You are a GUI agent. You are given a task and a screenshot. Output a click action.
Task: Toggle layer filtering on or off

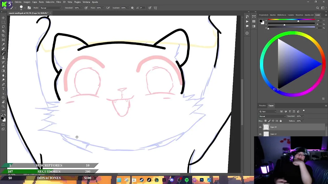[304, 111]
